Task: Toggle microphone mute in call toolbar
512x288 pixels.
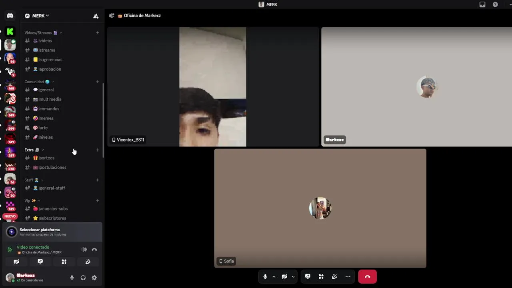Action: pos(265,276)
